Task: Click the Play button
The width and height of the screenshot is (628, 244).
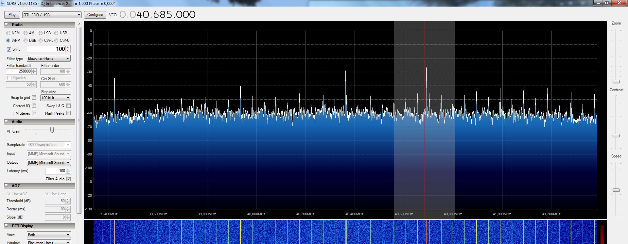Action: pos(12,15)
